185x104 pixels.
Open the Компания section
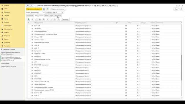click(7, 42)
